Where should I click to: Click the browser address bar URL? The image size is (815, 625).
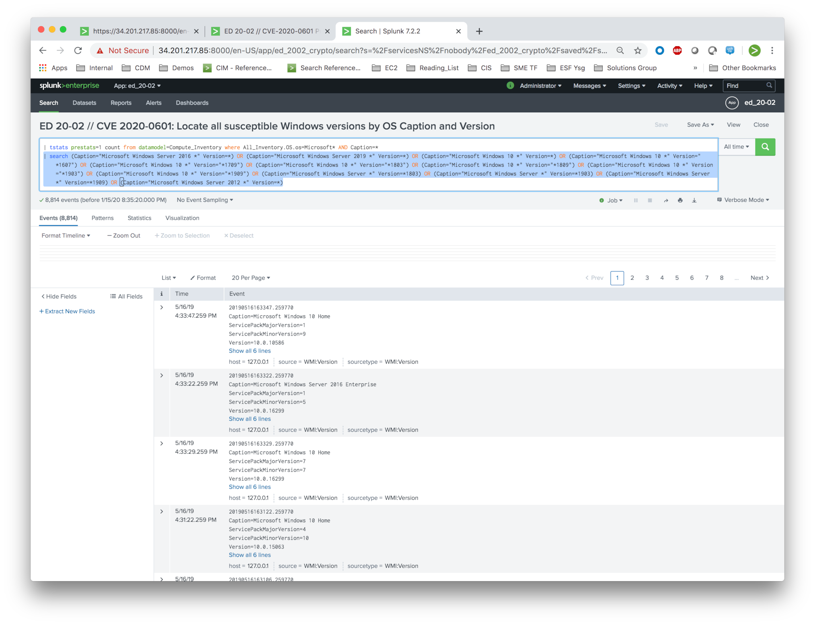[x=382, y=51]
